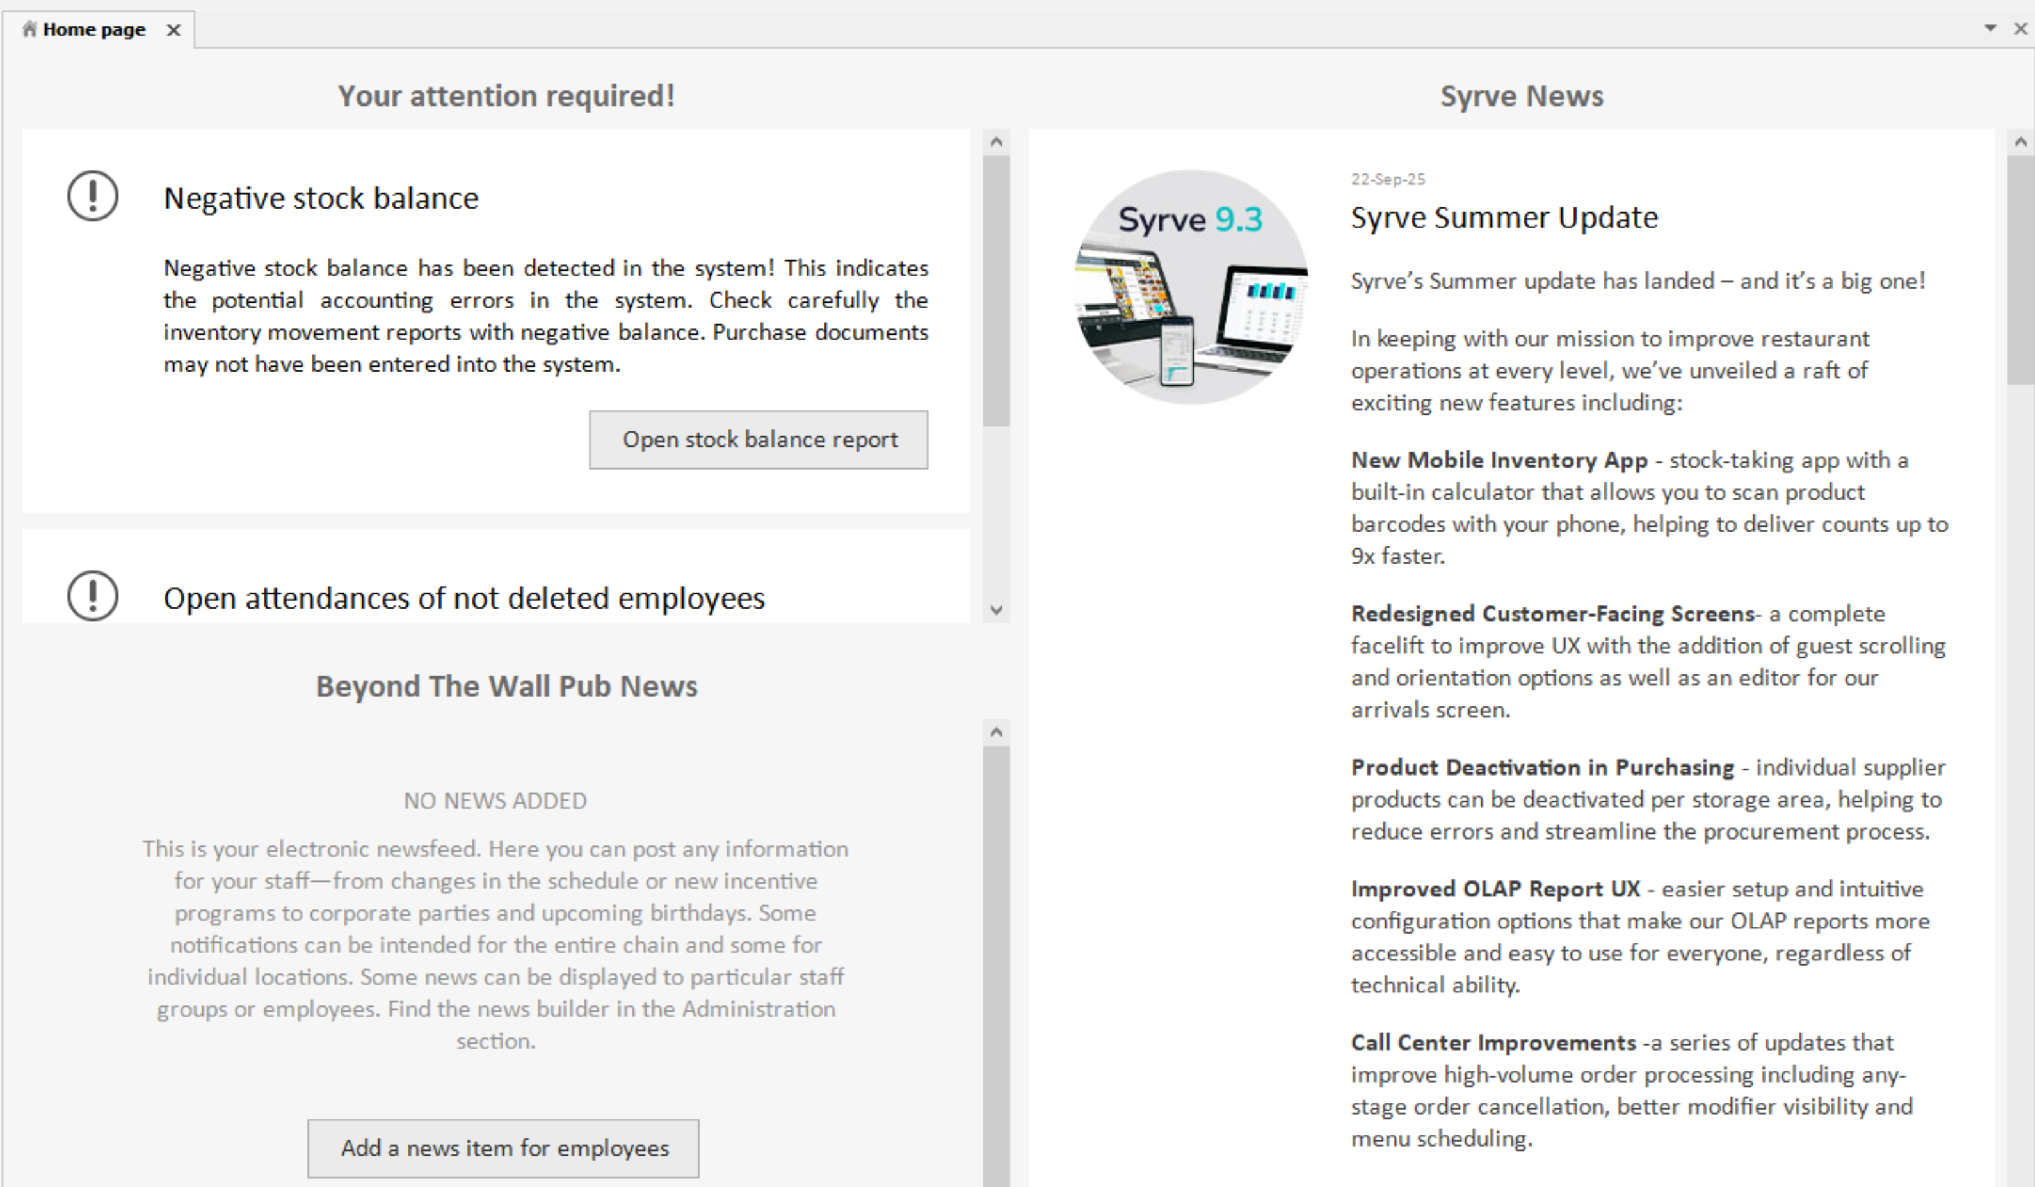This screenshot has height=1187, width=2035.
Task: Select the Home page tab
Action: click(93, 30)
